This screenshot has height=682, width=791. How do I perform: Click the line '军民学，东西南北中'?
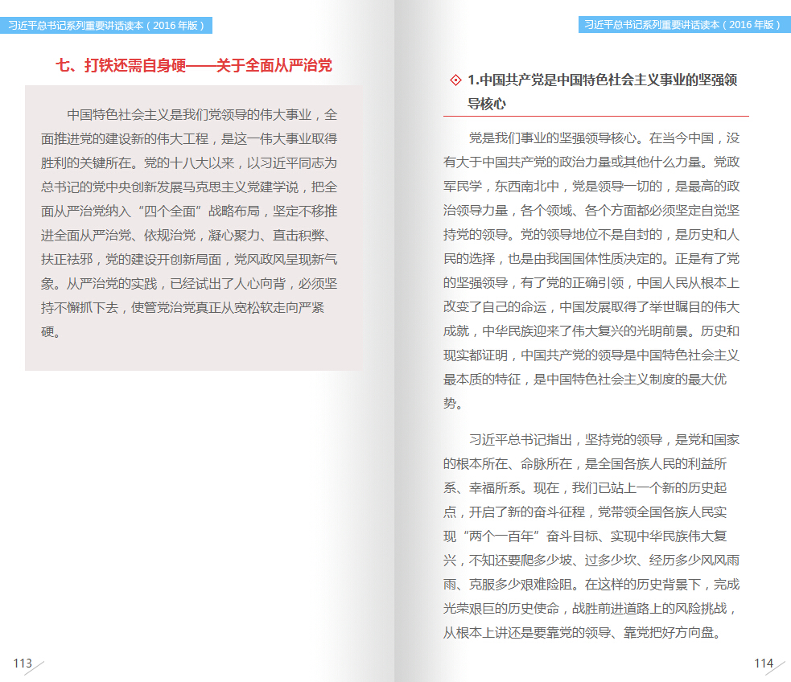point(501,186)
